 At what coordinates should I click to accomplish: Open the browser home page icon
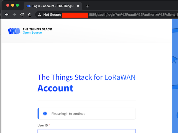30,15
